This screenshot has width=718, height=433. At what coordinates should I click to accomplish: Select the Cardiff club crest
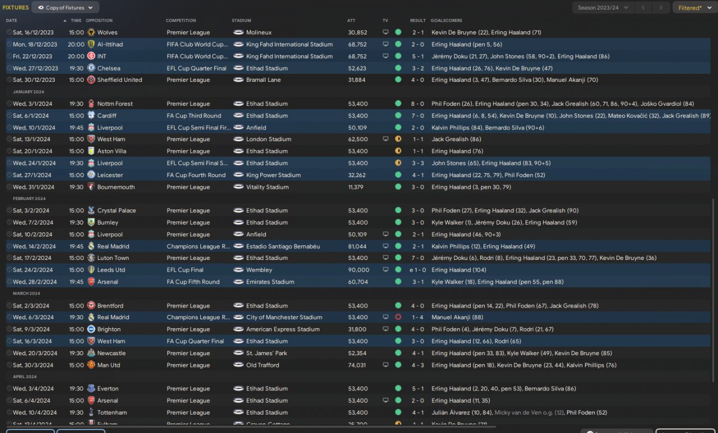91,115
